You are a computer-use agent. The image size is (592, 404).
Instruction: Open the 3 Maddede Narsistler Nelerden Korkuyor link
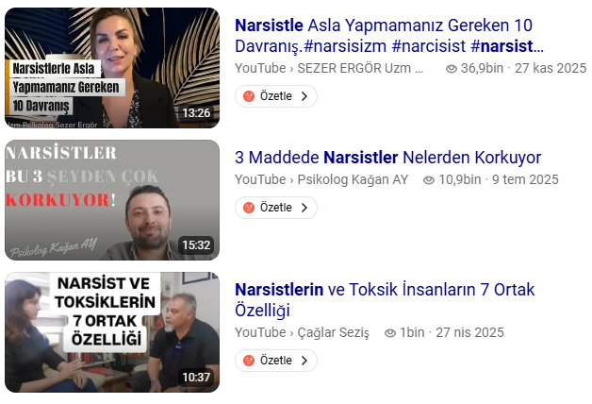coord(387,158)
